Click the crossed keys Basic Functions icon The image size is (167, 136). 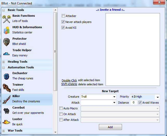[7, 19]
